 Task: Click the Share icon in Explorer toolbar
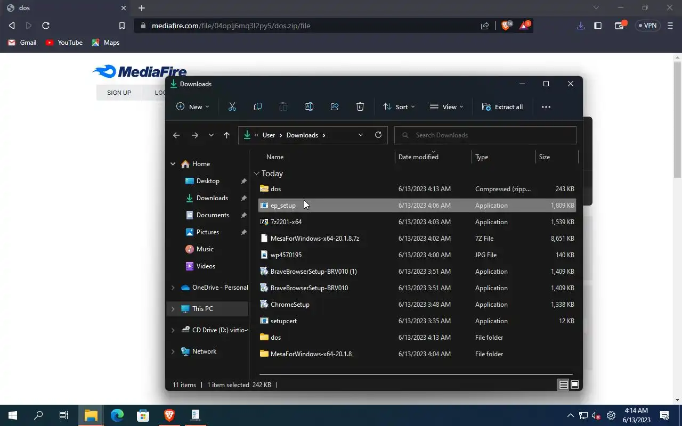click(x=335, y=106)
